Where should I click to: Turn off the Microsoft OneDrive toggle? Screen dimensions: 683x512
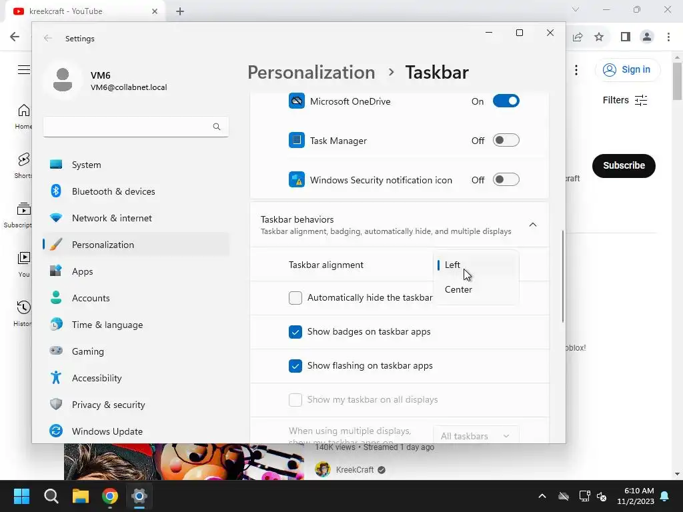pyautogui.click(x=506, y=101)
